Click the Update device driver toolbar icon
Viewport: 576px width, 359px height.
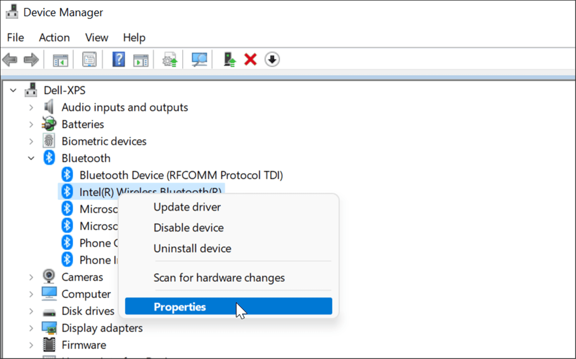tap(170, 60)
